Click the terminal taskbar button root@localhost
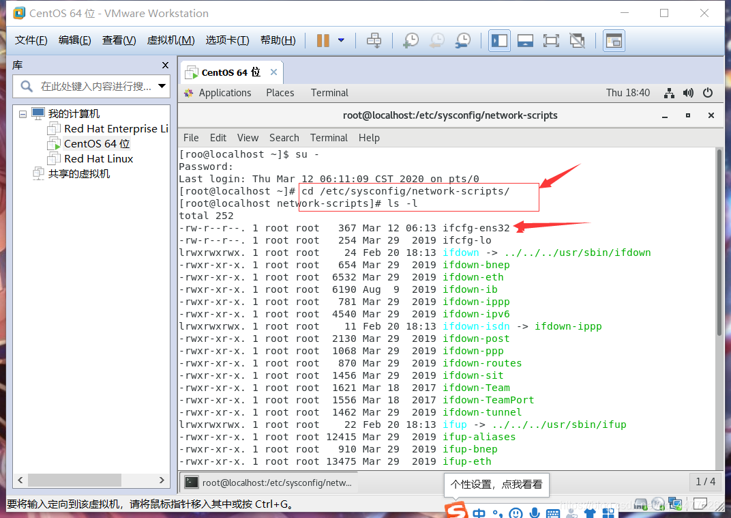 point(268,483)
